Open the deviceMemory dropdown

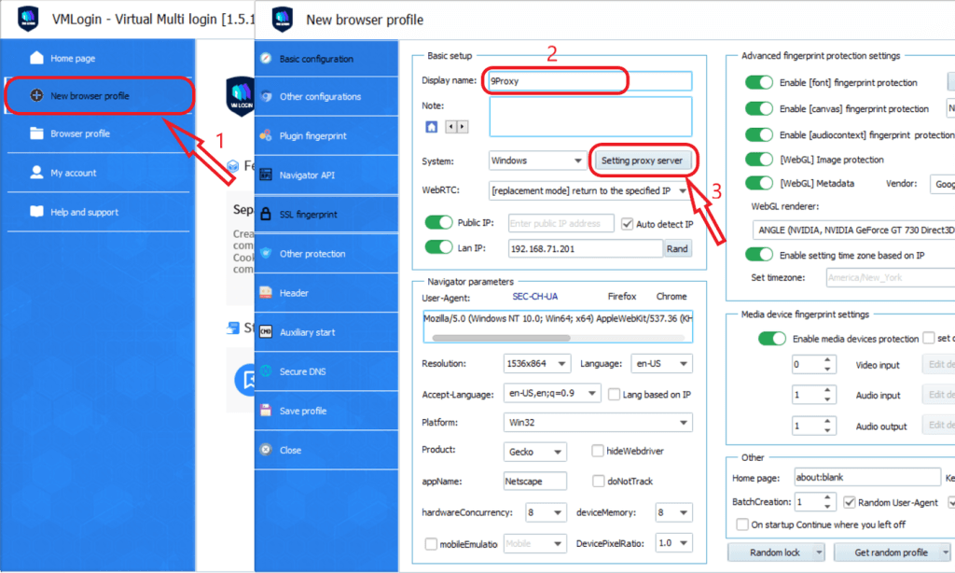673,512
